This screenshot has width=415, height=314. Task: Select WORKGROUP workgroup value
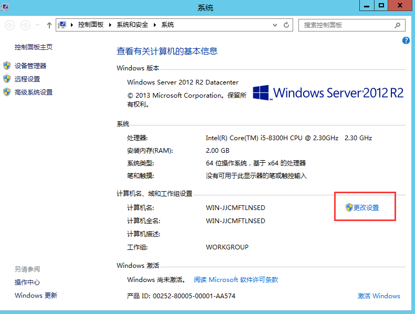pyautogui.click(x=227, y=247)
